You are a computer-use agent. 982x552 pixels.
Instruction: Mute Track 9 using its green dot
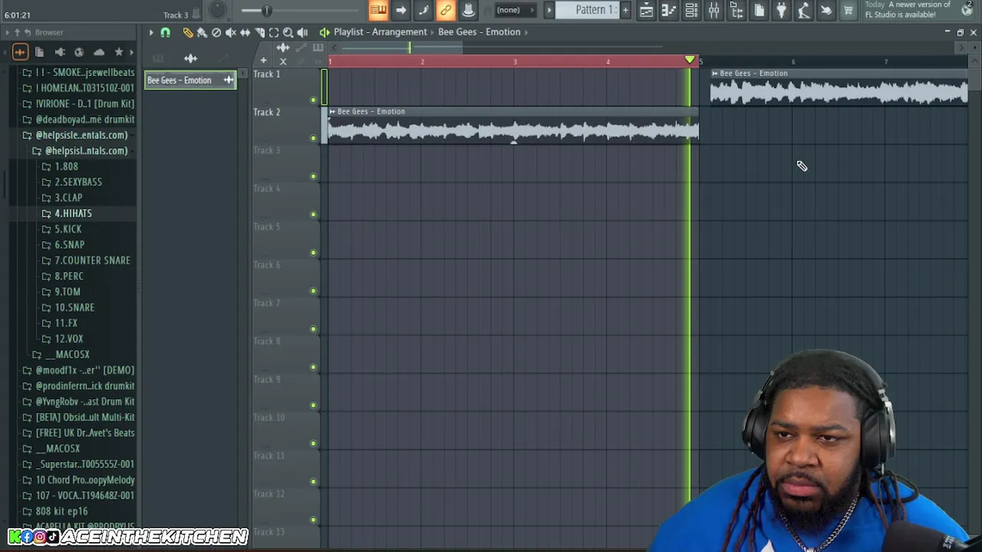tap(313, 406)
